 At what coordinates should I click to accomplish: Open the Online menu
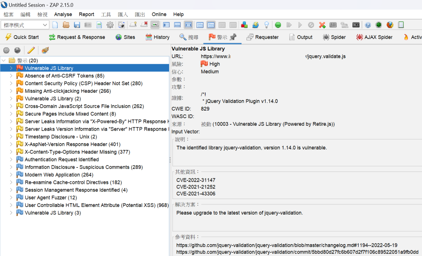tap(159, 14)
